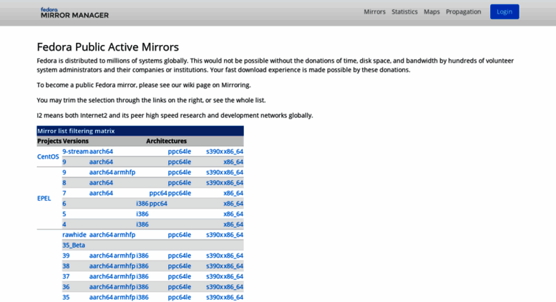Select Fedora rawhide version link
This screenshot has height=302, width=556.
pos(74,235)
